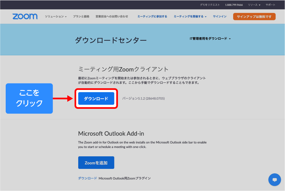Expand the リソース dropdown
Screen dimensions: 285x191
click(x=254, y=5)
